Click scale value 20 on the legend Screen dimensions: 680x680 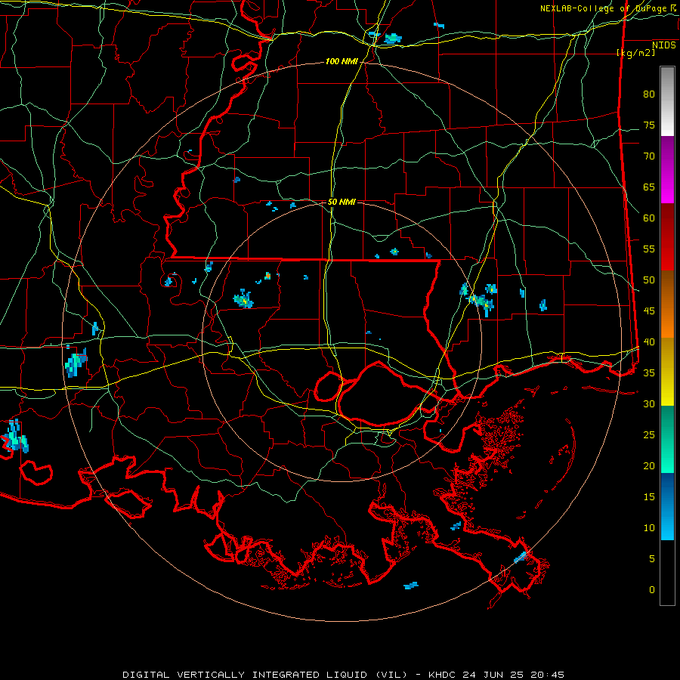pyautogui.click(x=649, y=465)
